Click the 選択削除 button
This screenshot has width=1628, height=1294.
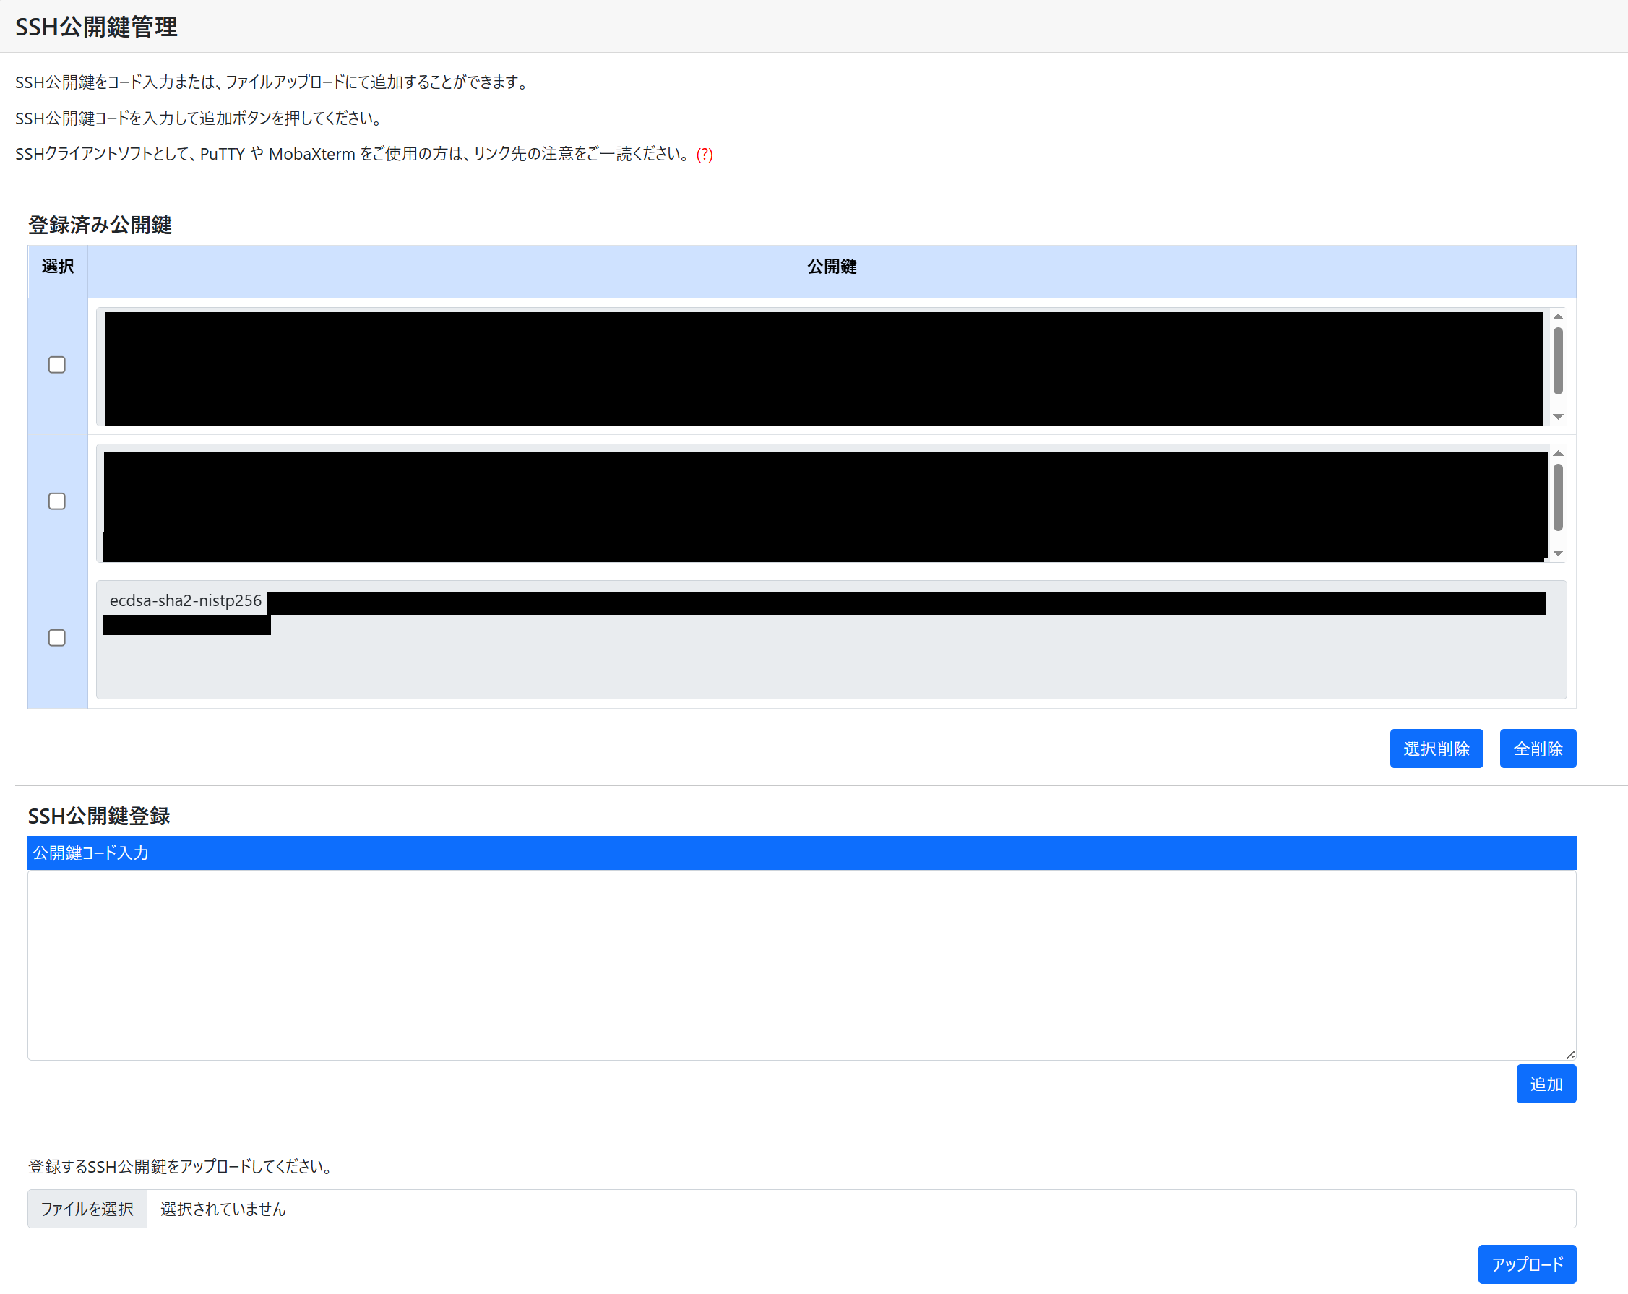point(1436,749)
